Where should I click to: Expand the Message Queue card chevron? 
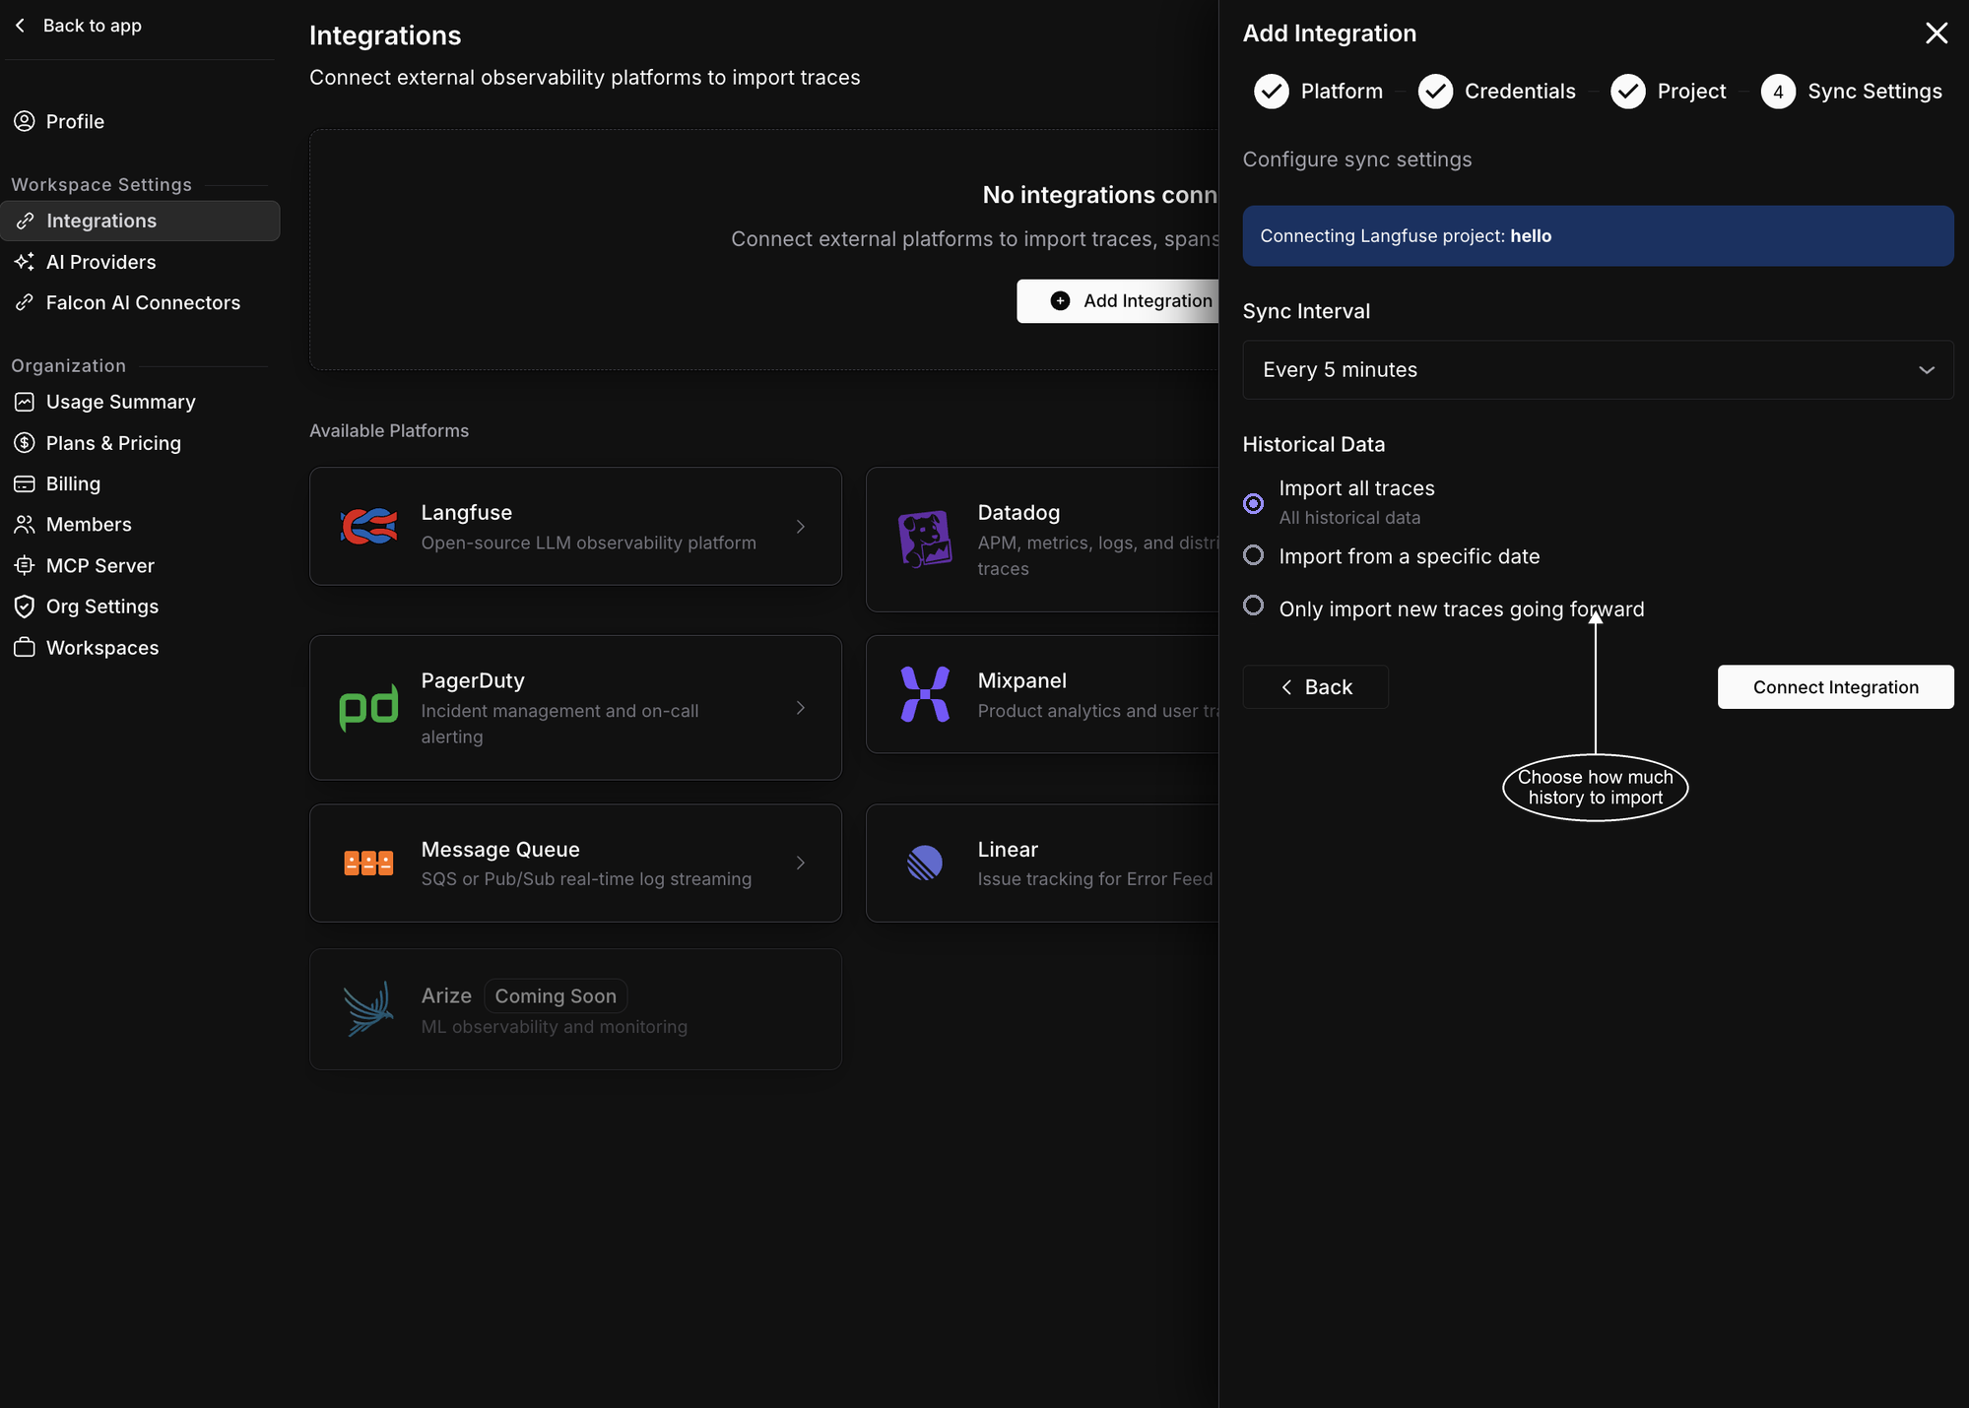[x=801, y=864]
